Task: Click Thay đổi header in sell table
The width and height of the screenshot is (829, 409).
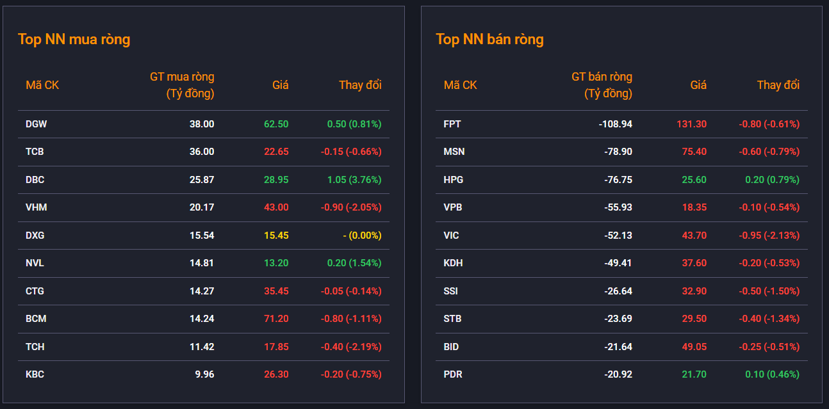Action: pyautogui.click(x=778, y=85)
